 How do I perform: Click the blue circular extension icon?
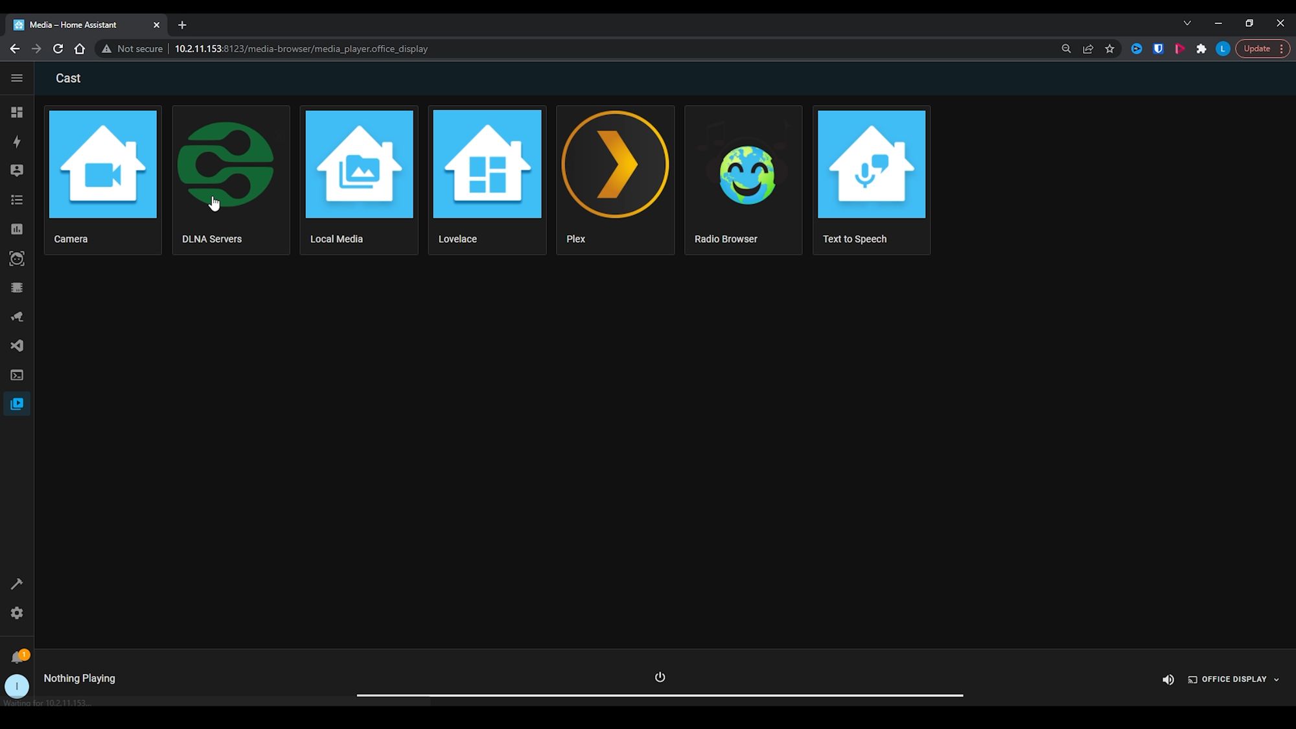click(1137, 49)
